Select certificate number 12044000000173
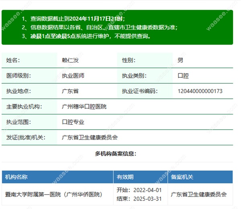The width and height of the screenshot is (241, 209). pos(200,91)
